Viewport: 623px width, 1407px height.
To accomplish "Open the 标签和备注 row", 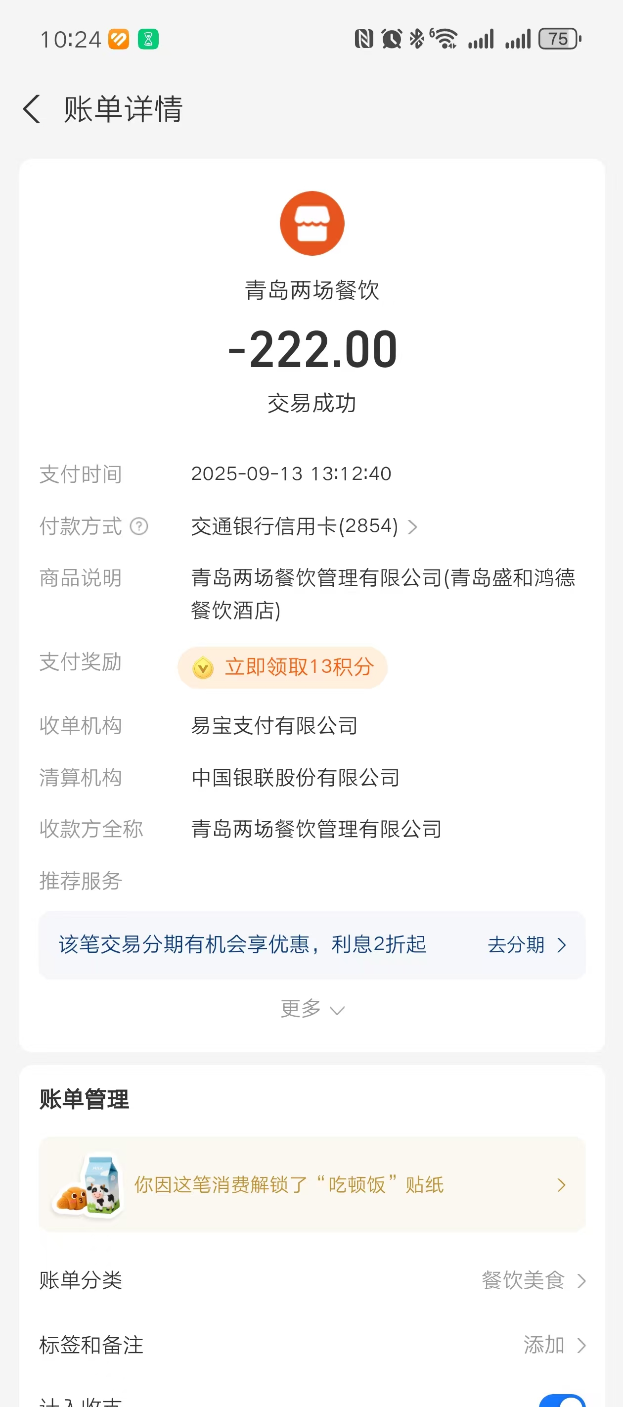I will click(92, 1345).
